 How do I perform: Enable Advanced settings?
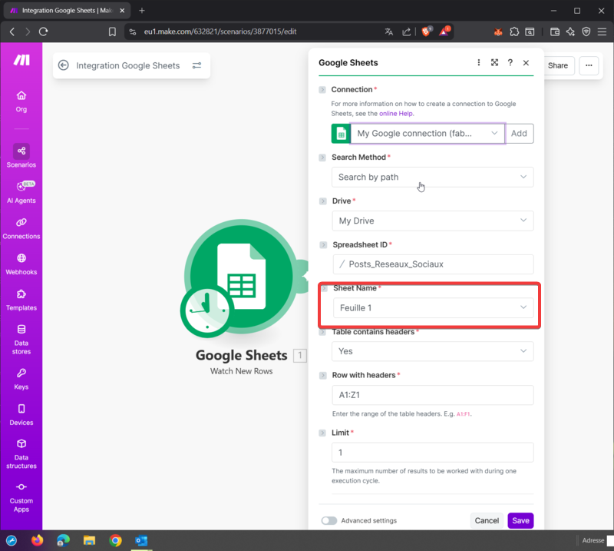click(x=329, y=520)
